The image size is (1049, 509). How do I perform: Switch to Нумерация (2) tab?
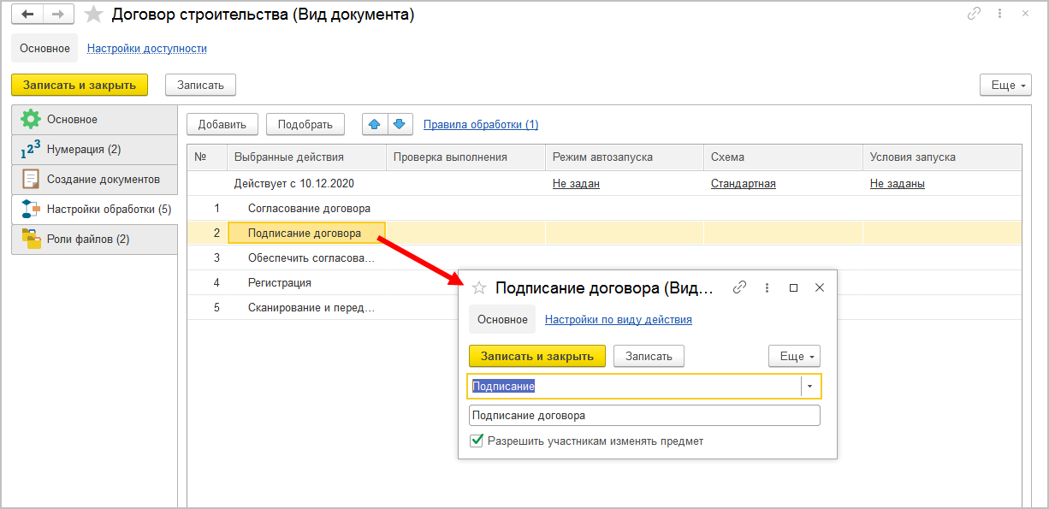pos(84,150)
